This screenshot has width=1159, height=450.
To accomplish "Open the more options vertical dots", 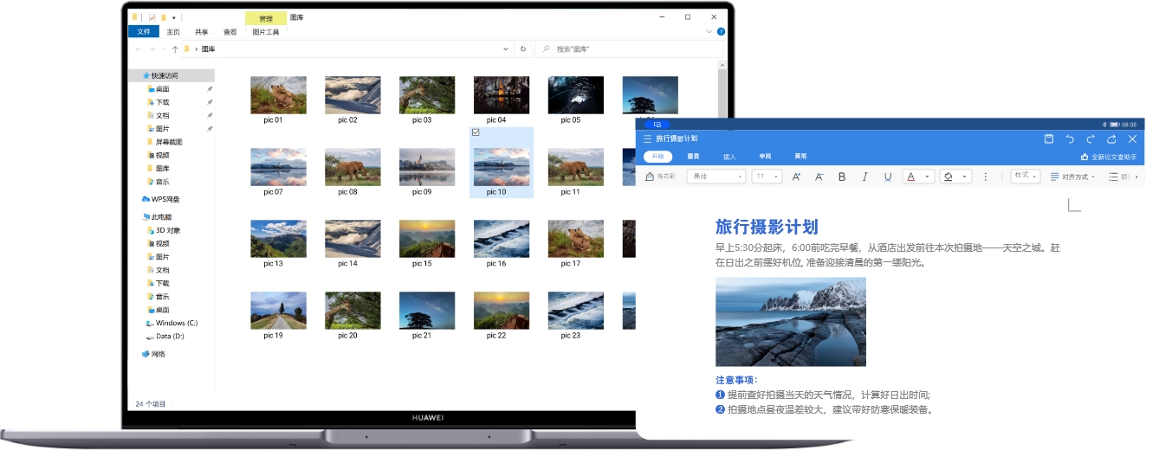I will tap(986, 177).
